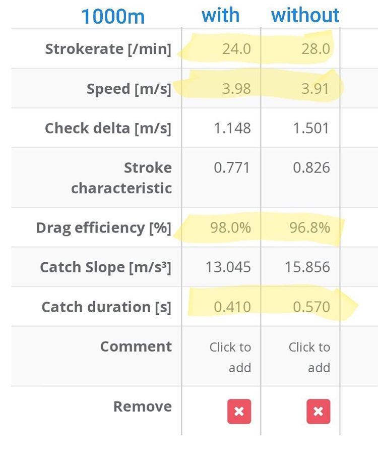
Task: Click Catch duration value 0.570
Action: [x=311, y=307]
